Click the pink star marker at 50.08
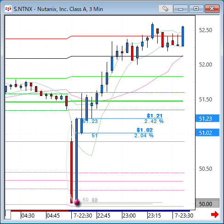This screenshot has width=224, height=224. pyautogui.click(x=77, y=202)
